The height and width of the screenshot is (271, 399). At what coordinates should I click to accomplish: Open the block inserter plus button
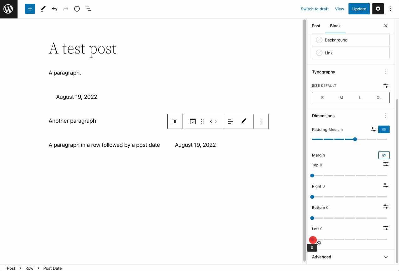tap(30, 9)
